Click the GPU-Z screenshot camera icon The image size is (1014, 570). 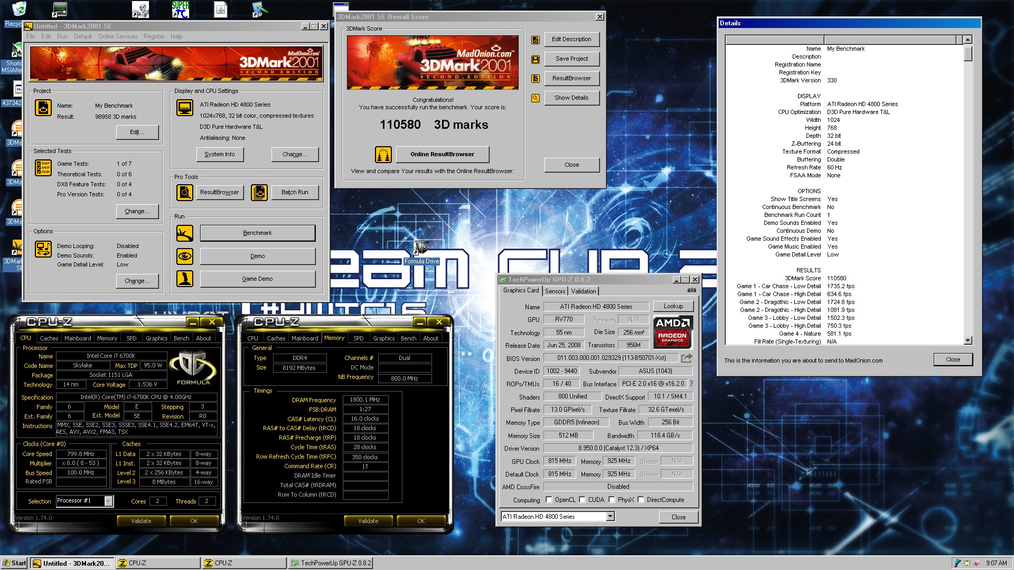tap(692, 290)
